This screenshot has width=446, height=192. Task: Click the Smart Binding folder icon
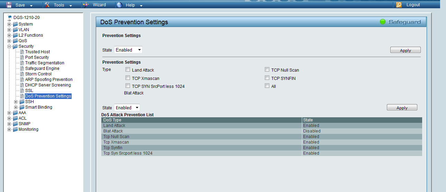[x=22, y=107]
